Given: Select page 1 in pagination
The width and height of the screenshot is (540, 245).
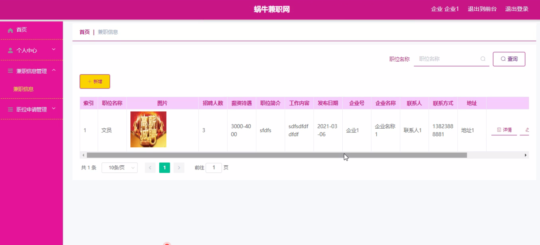Looking at the screenshot, I should click(x=165, y=168).
